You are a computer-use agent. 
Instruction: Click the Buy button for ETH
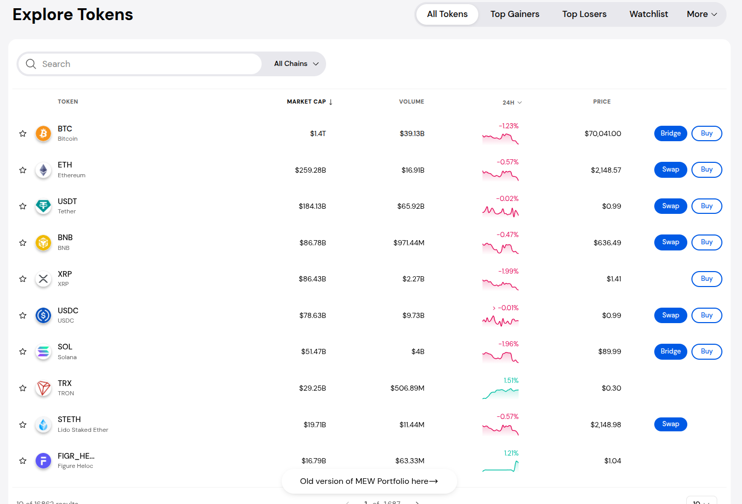(x=707, y=170)
